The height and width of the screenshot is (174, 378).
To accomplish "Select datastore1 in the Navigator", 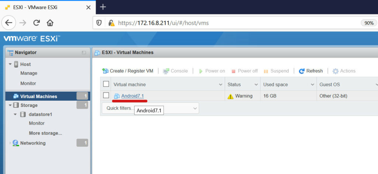I will pos(40,114).
